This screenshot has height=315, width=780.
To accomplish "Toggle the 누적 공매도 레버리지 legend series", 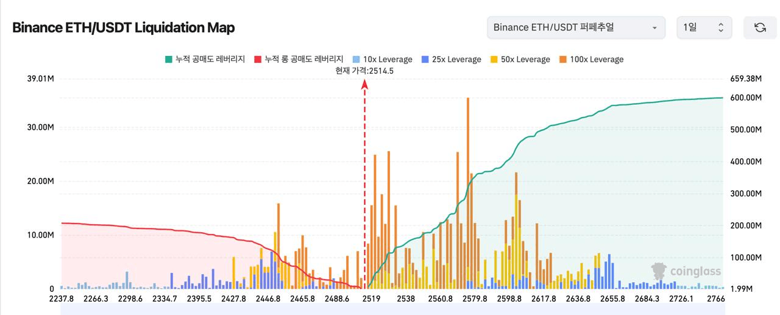I will 205,59.
